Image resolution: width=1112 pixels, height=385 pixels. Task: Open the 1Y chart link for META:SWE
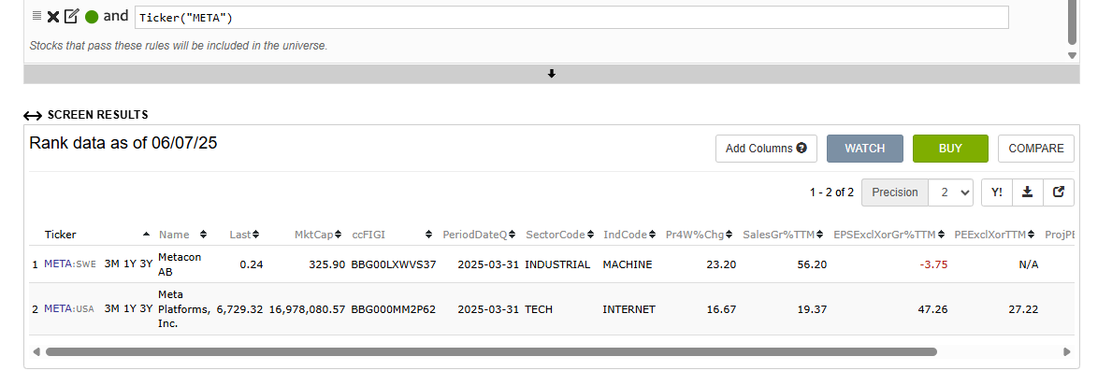click(129, 264)
